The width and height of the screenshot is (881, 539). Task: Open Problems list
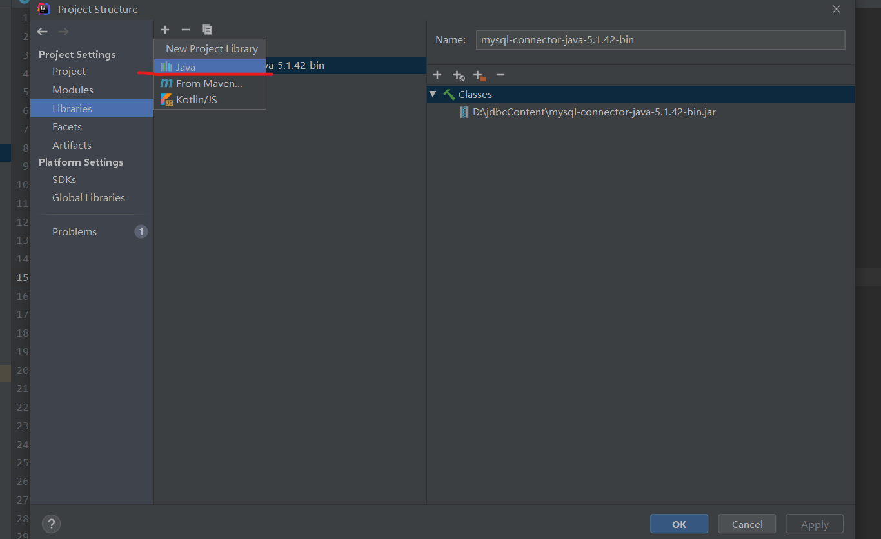pos(74,232)
